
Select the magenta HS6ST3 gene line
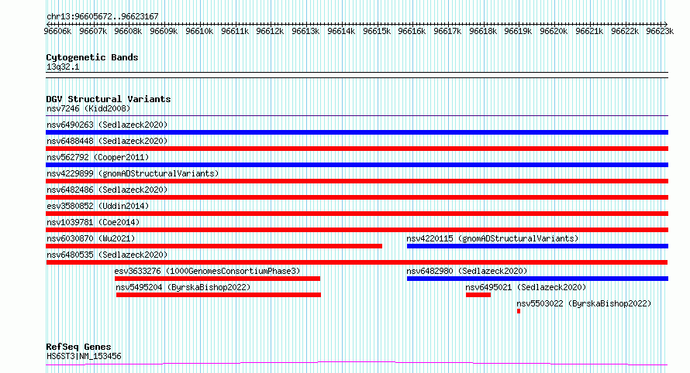(x=357, y=364)
